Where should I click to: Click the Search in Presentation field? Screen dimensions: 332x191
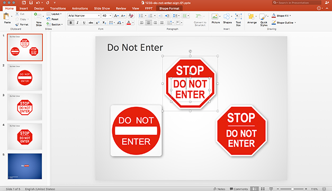point(297,3)
